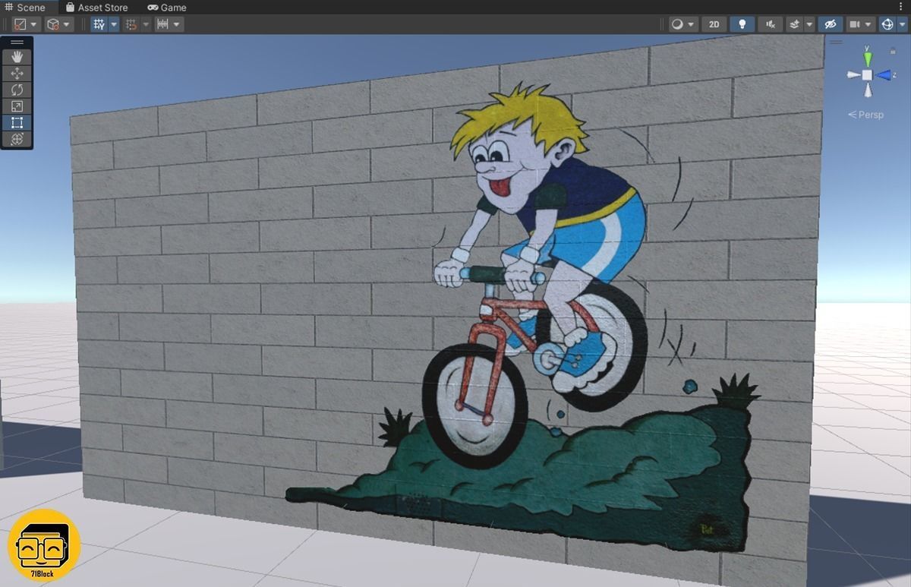
Task: Toggle Gizmos sphere icon
Action: point(887,24)
